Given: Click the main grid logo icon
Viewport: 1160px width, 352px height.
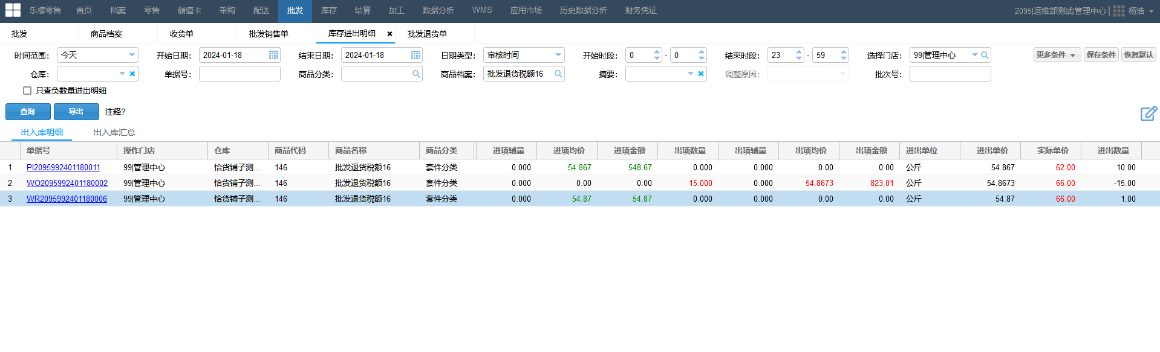Looking at the screenshot, I should click(13, 10).
